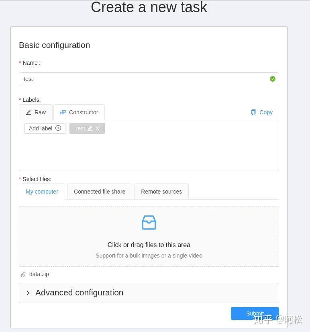The image size is (310, 332).
Task: Click the inbox upload icon
Action: coord(149,223)
